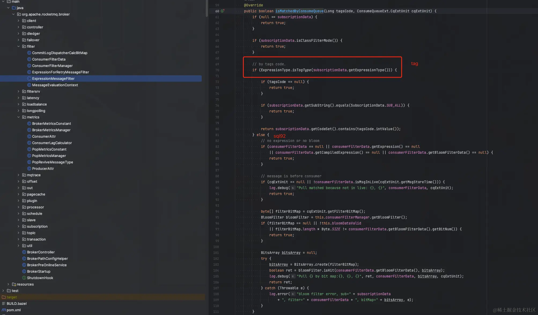Click the resources folder icon

(14, 284)
